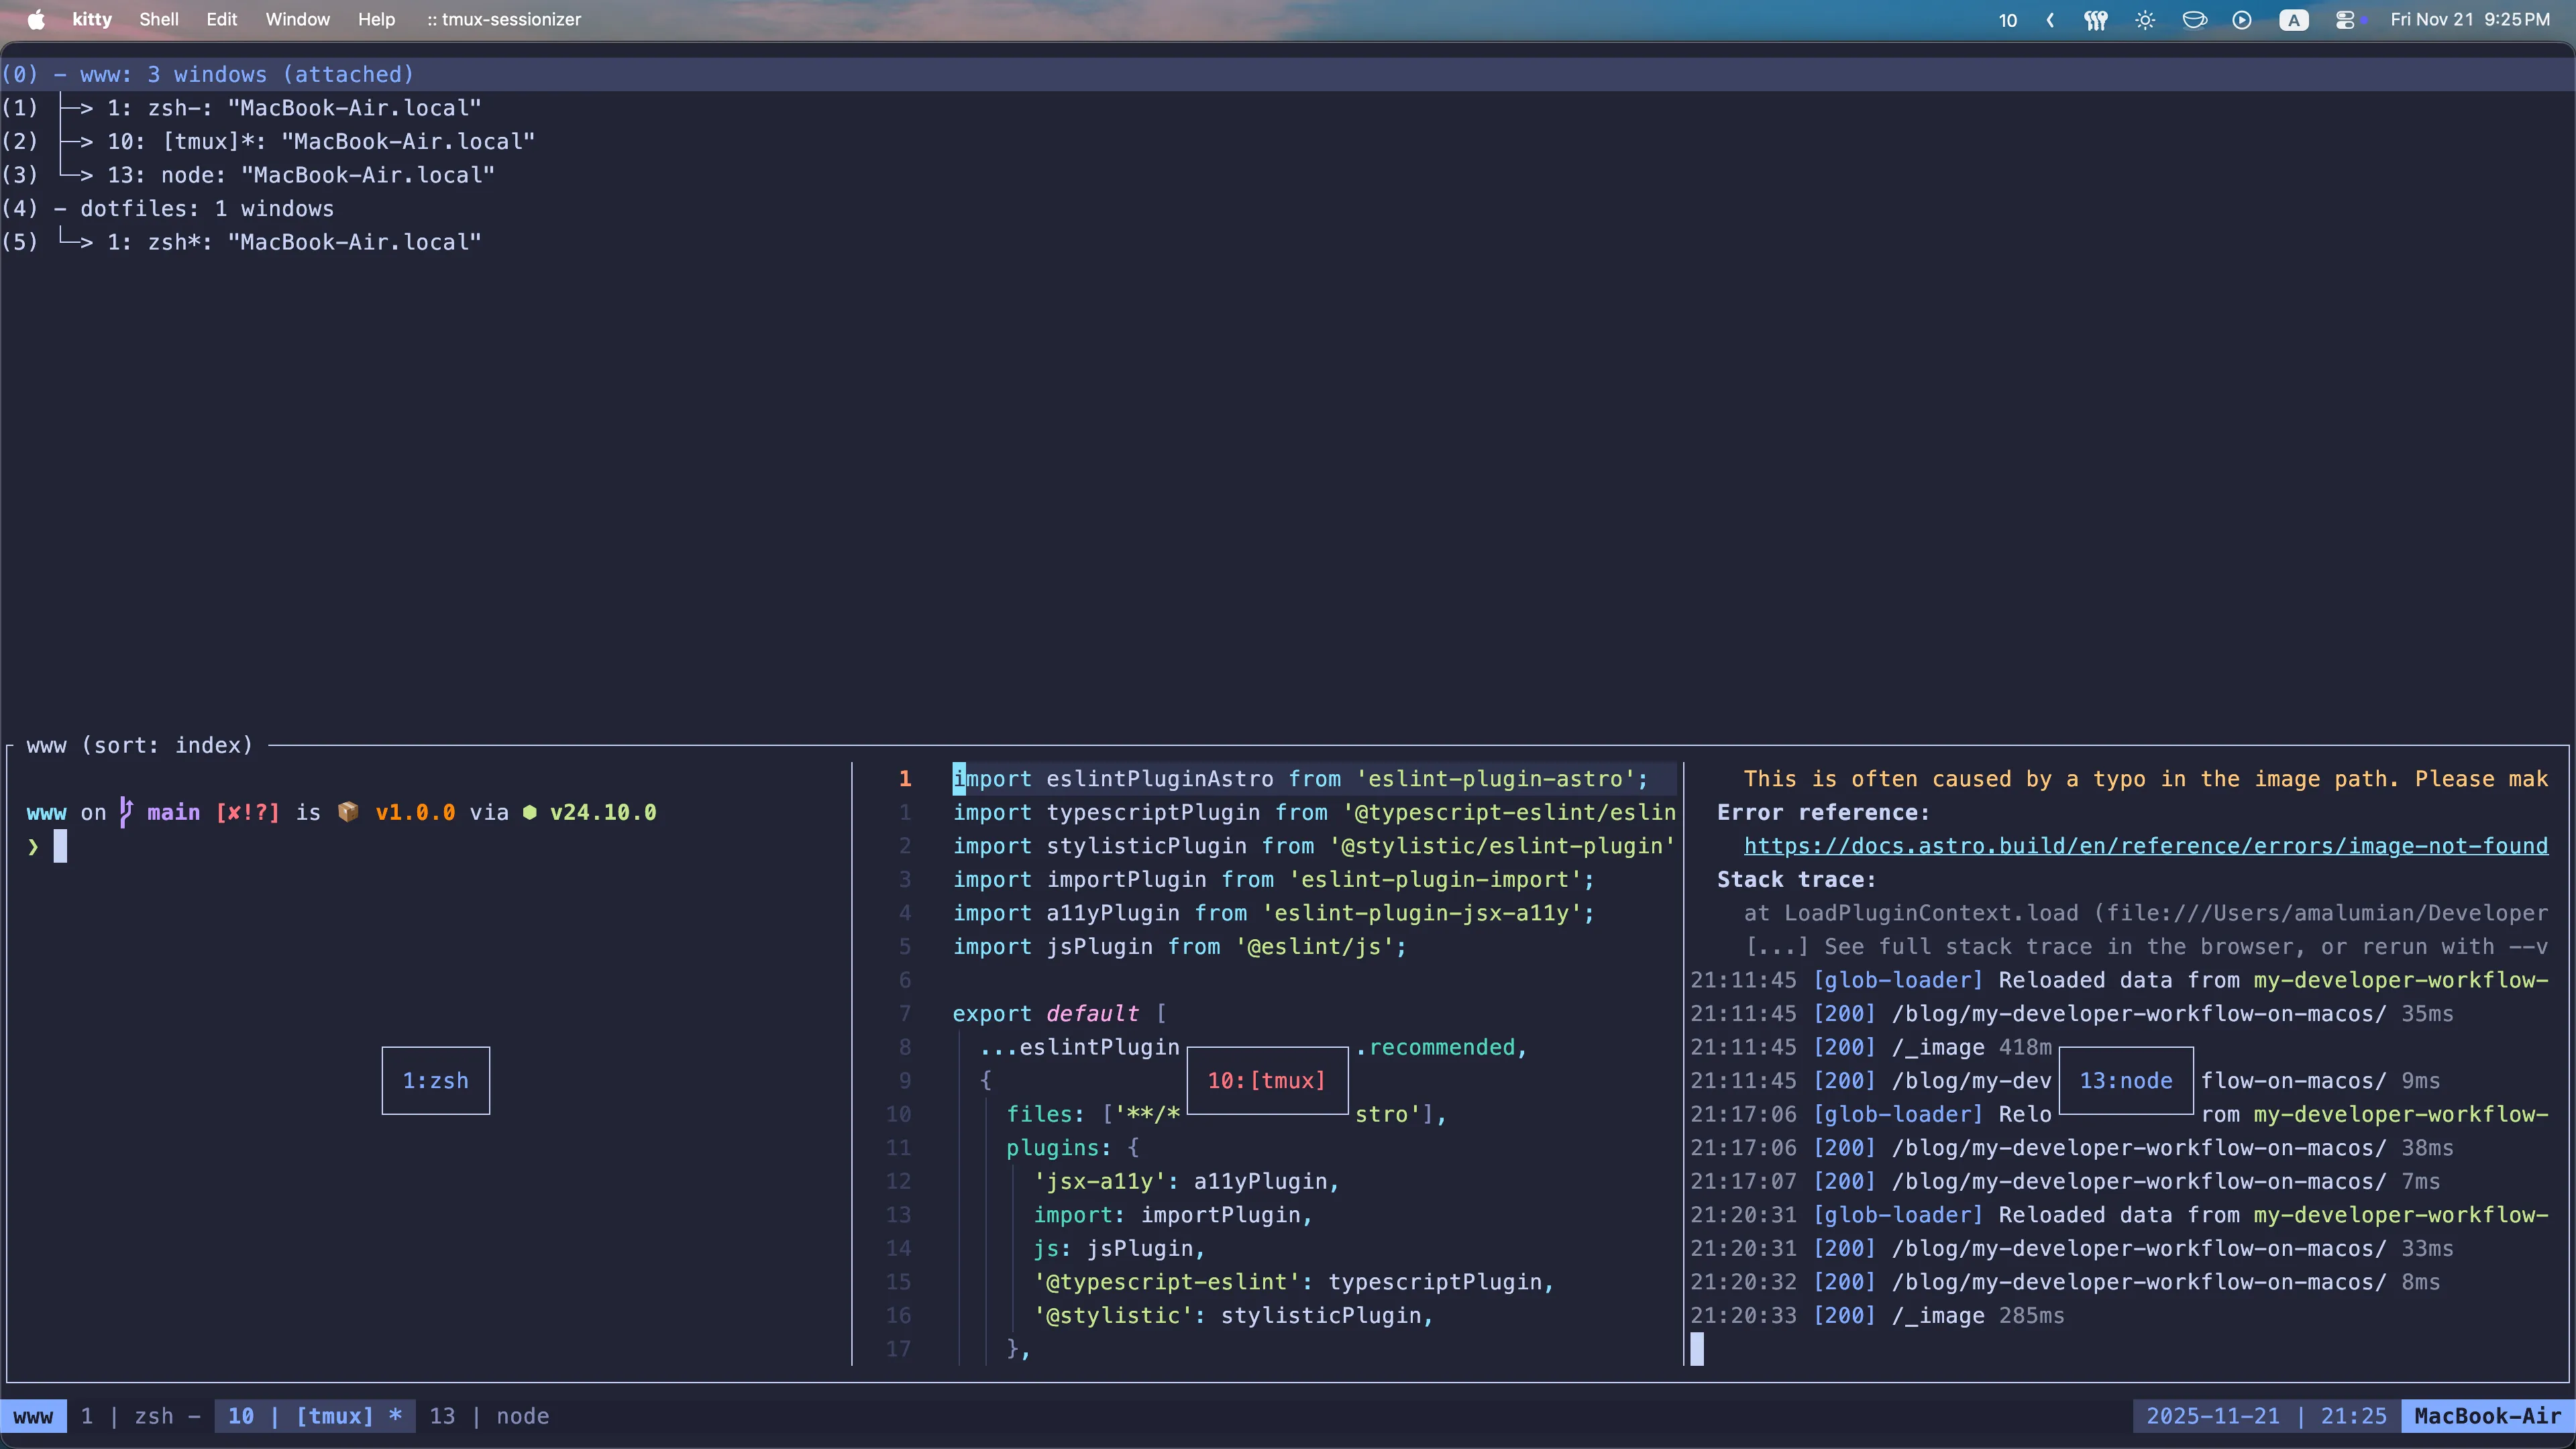This screenshot has height=1449, width=2576.
Task: Open the Window menu
Action: tap(297, 19)
